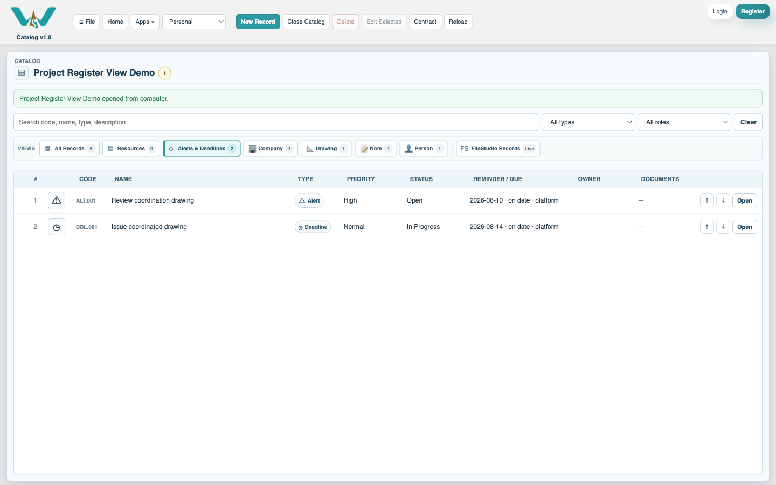Move Issue coordinated drawing row up

tap(707, 227)
